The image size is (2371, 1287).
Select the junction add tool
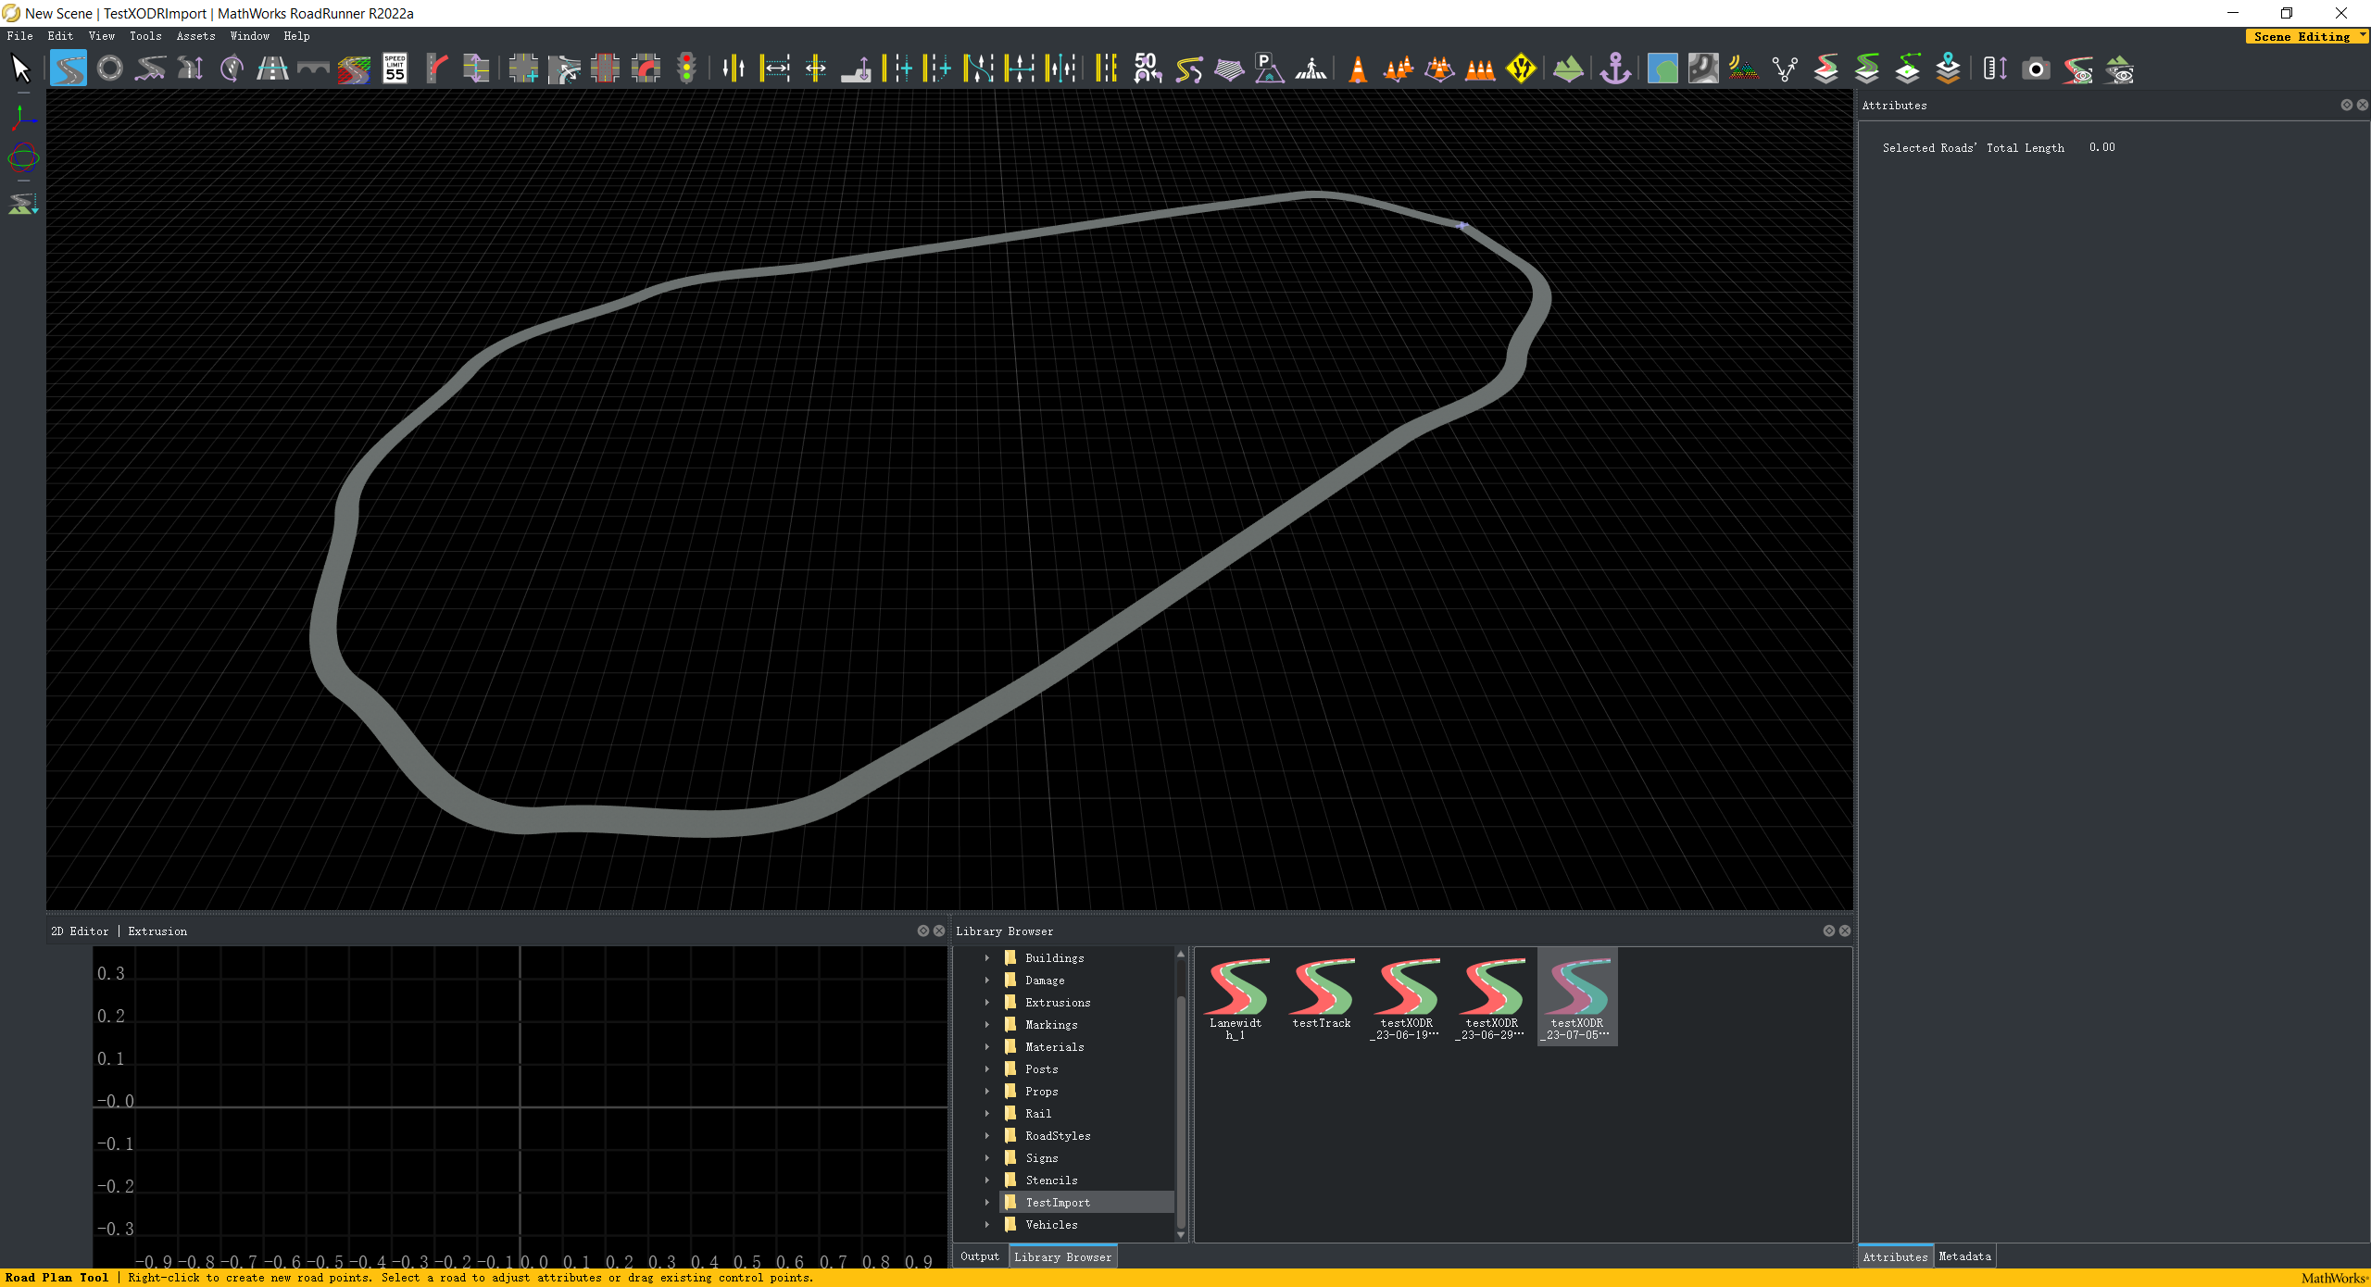[x=523, y=69]
